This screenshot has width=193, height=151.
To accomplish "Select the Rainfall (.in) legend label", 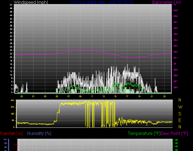I will pos(11,134).
